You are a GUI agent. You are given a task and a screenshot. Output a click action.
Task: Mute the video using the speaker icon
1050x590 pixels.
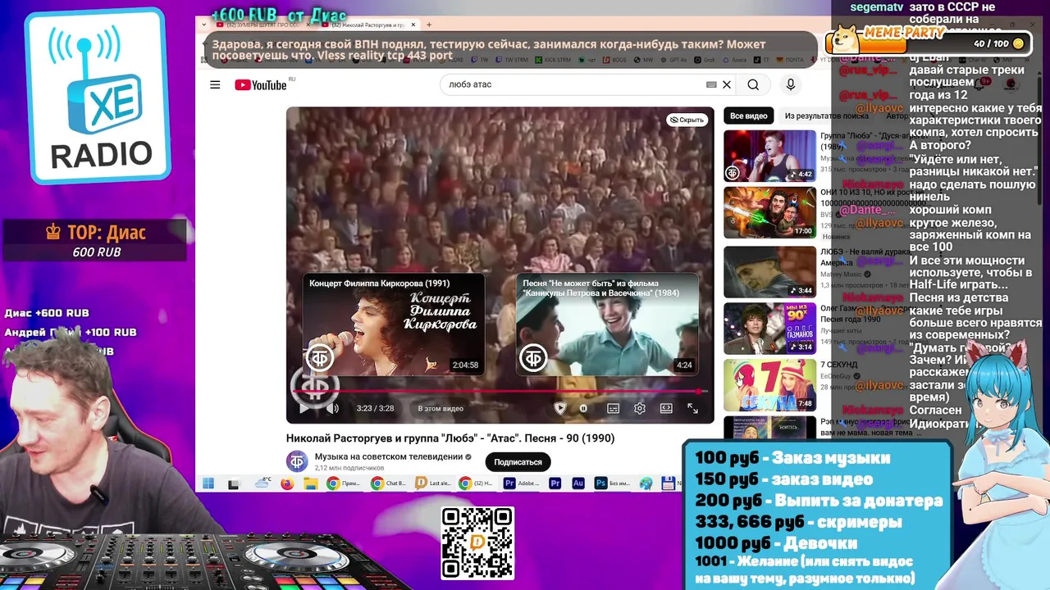pyautogui.click(x=332, y=408)
